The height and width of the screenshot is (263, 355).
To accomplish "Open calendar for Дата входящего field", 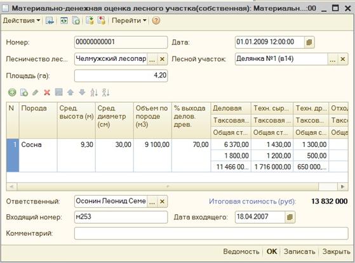I will coord(290,217).
